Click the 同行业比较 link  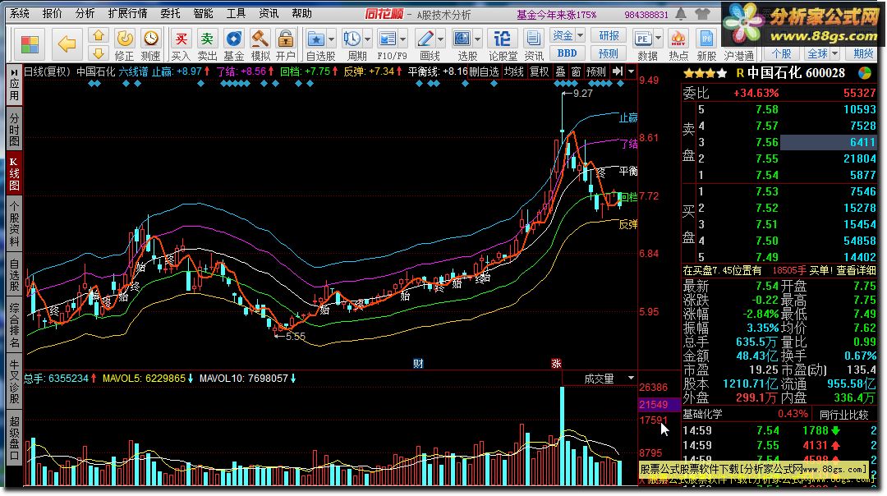click(843, 415)
